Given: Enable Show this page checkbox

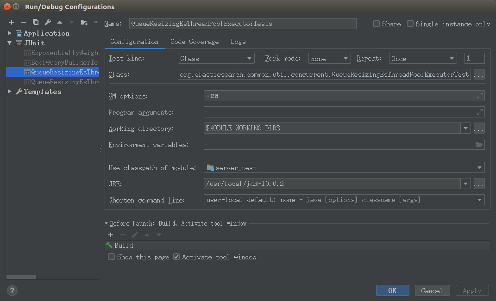Looking at the screenshot, I should point(112,257).
